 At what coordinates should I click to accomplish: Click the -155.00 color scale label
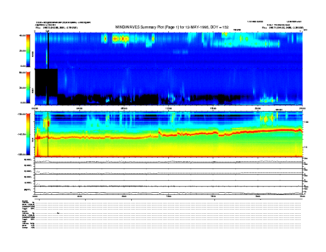click(x=22, y=154)
